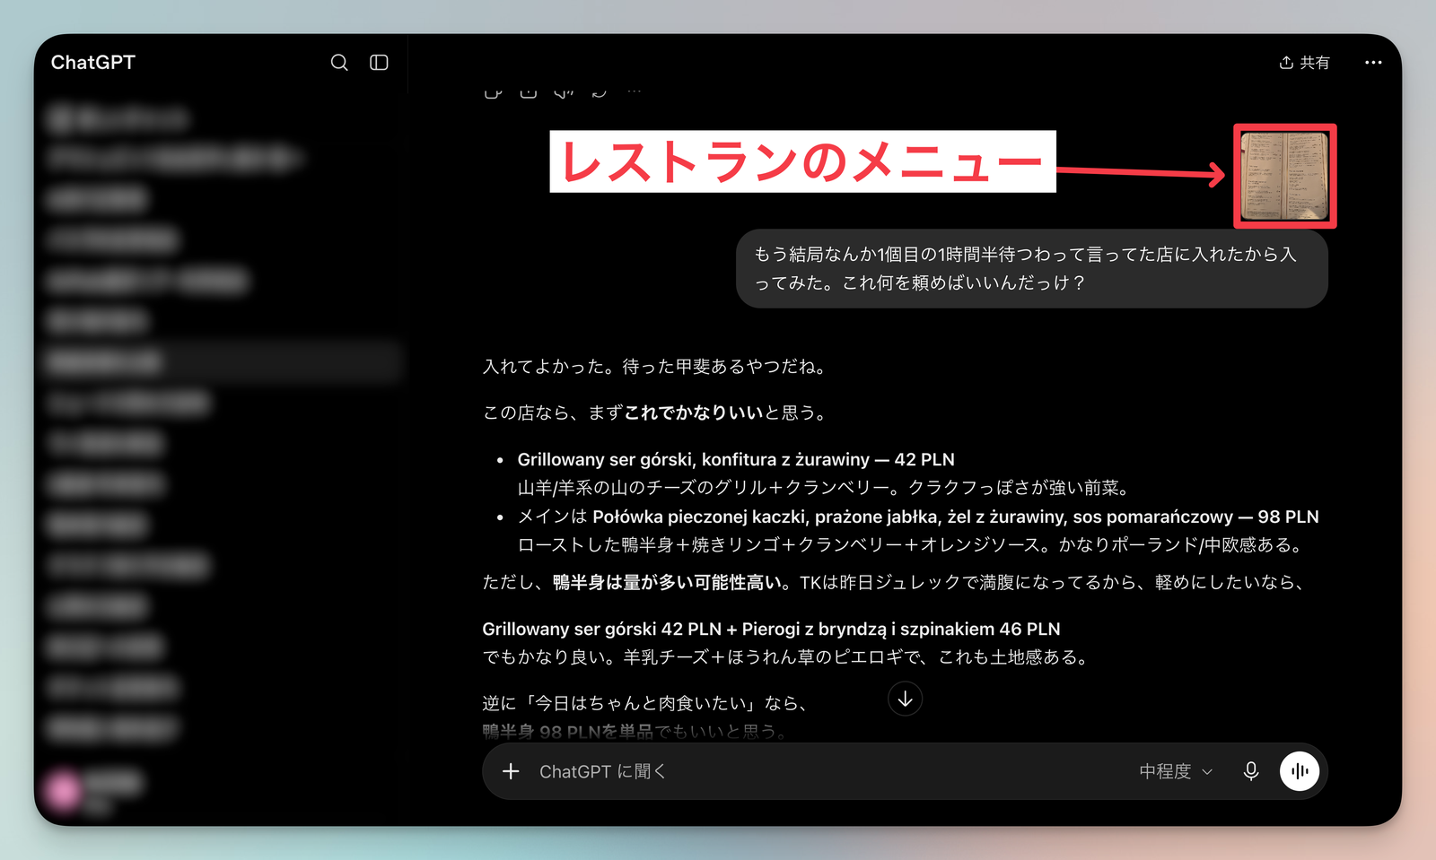Viewport: 1436px width, 860px height.
Task: Click the user message starting 'もう結局なんか1個目'
Action: tap(1032, 268)
